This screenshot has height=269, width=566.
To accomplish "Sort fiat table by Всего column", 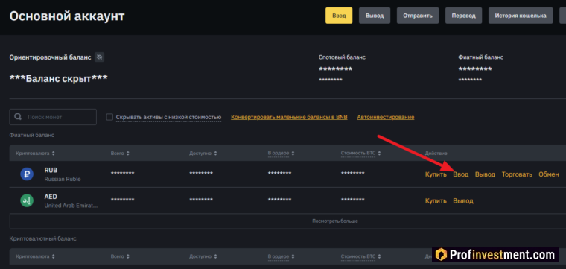I will pyautogui.click(x=120, y=154).
